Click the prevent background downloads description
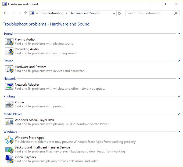The width and height of the screenshot is (183, 167). 70,151
